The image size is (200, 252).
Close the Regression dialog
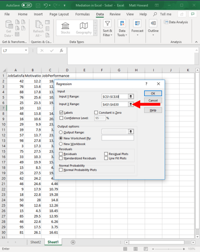click(158, 84)
